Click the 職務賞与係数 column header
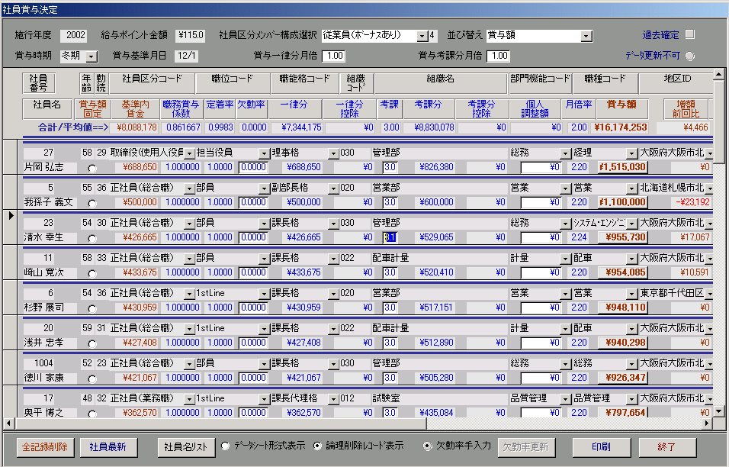Viewport: 729px width, 467px height. pyautogui.click(x=181, y=108)
